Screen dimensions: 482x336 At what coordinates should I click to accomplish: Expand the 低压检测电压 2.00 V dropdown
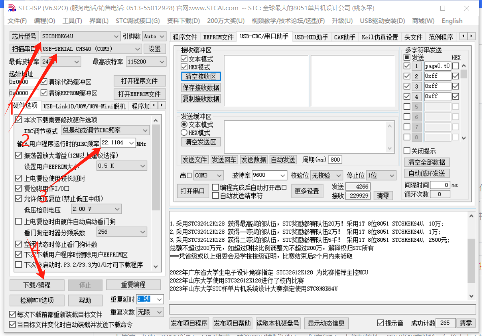coord(117,209)
